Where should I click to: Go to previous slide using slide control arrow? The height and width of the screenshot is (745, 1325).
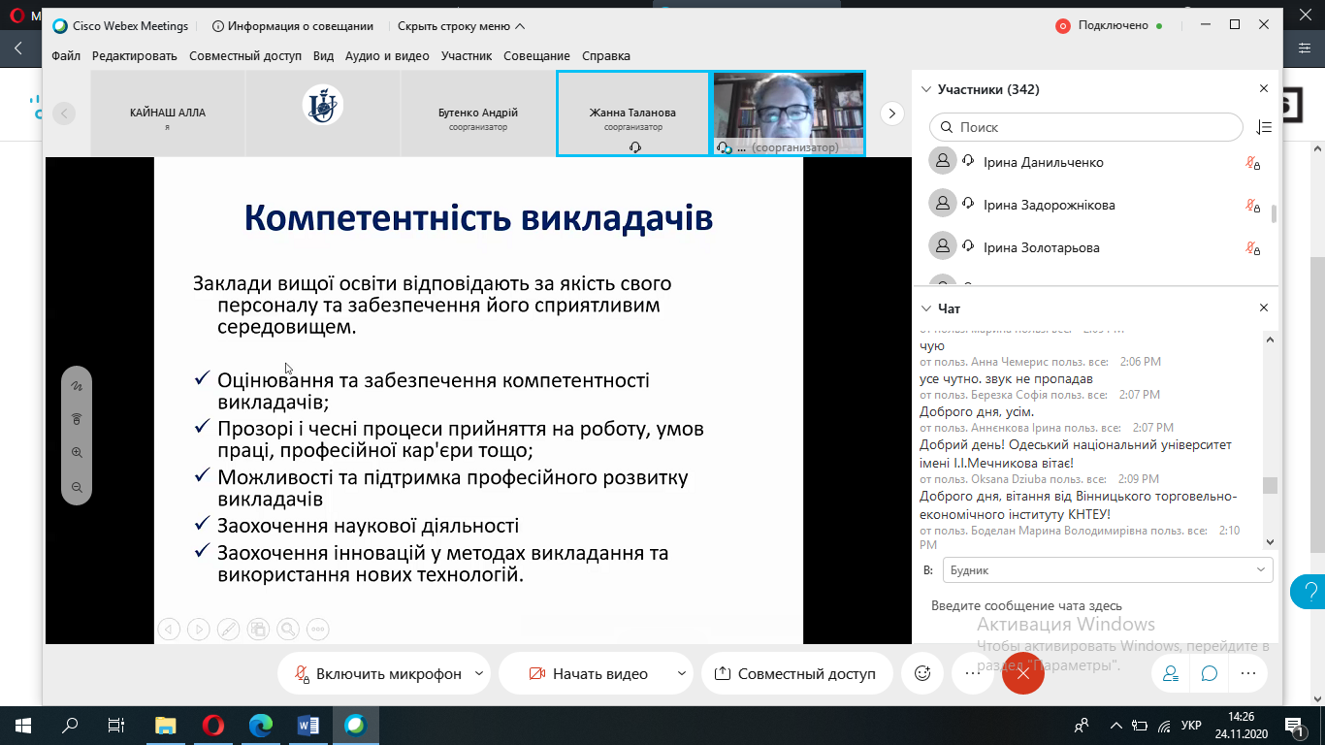coord(169,630)
